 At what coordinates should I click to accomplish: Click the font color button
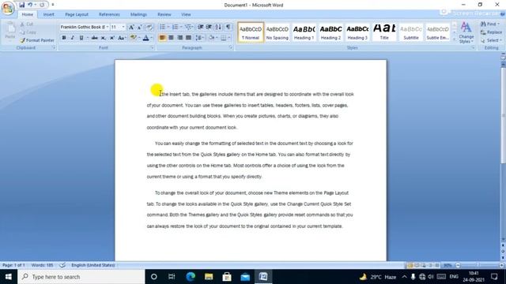pyautogui.click(x=145, y=38)
